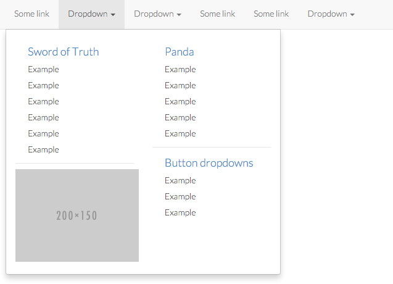Viewport: 393px width, 284px height.
Task: Open the Sword of Truth heading link
Action: pos(63,52)
